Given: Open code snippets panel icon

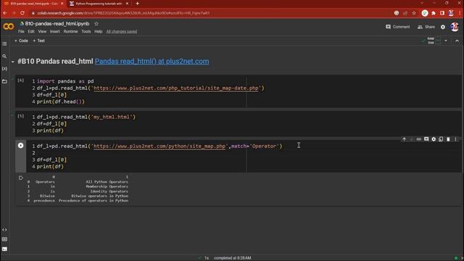Looking at the screenshot, I should [x=4, y=230].
